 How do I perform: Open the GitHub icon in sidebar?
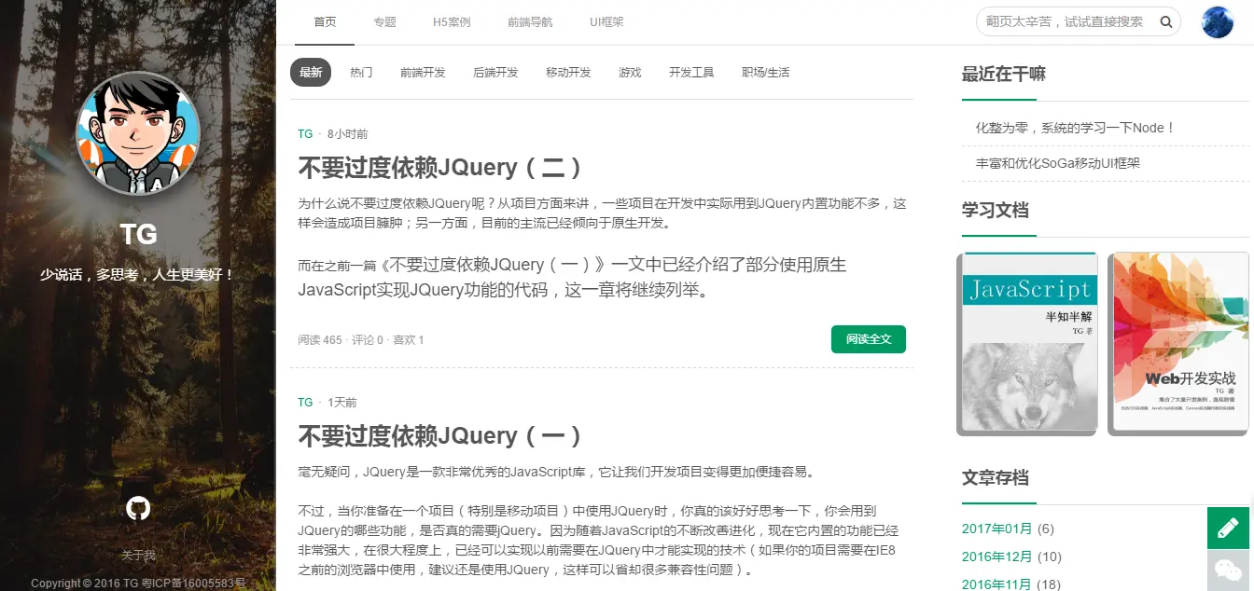point(138,508)
